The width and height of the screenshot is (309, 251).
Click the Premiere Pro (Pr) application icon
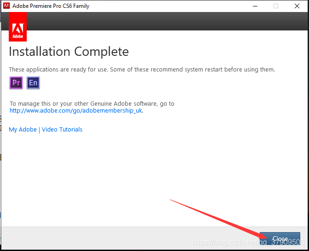coord(16,83)
